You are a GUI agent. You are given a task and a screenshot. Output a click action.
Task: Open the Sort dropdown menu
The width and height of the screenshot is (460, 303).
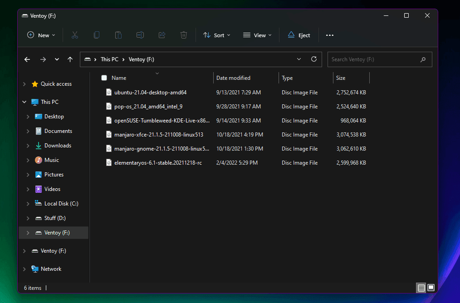click(217, 35)
